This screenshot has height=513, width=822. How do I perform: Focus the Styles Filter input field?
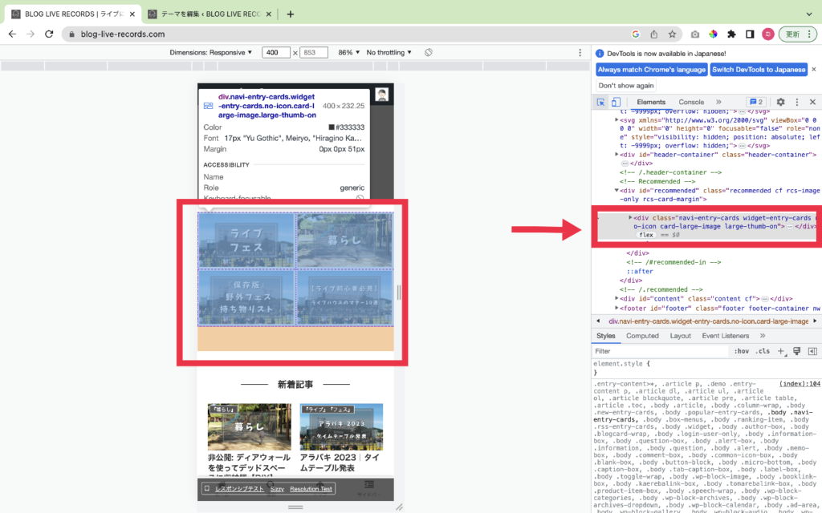point(661,351)
